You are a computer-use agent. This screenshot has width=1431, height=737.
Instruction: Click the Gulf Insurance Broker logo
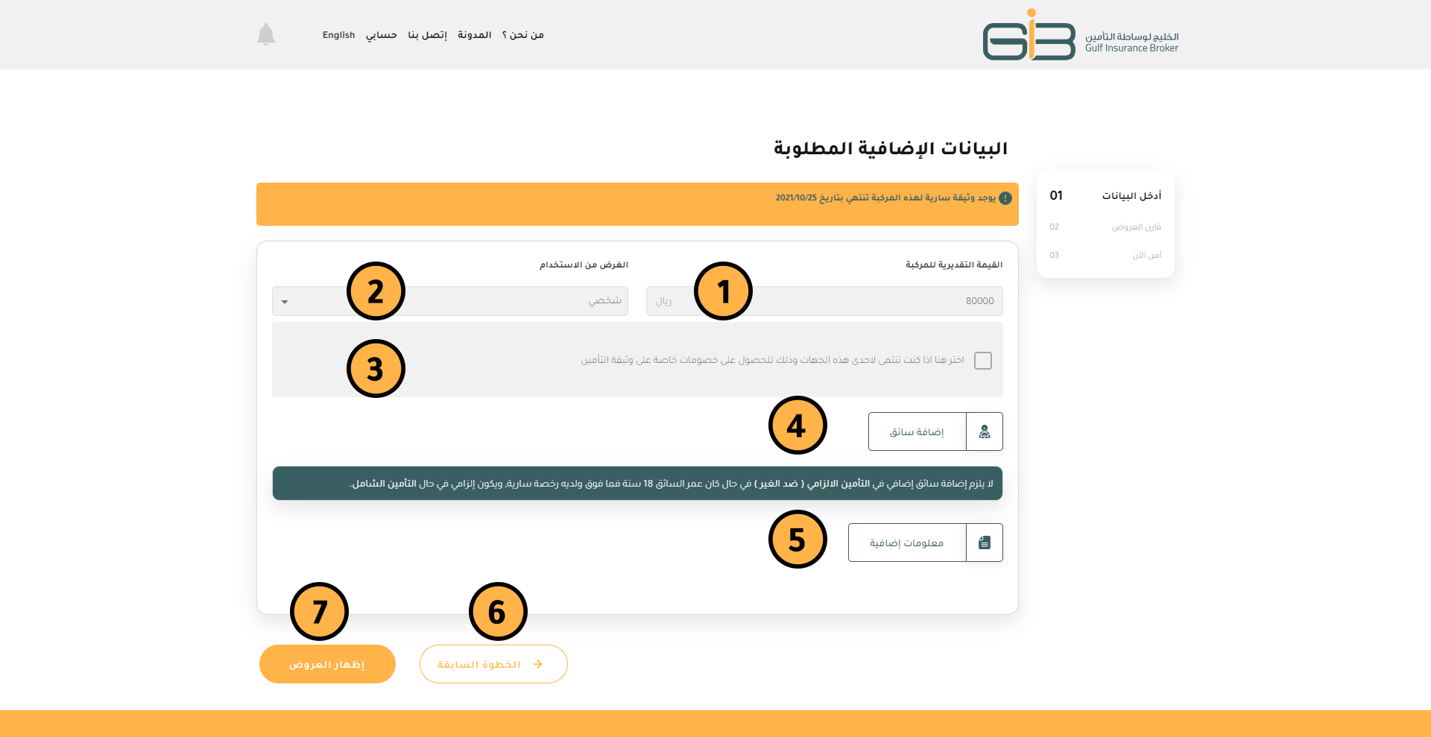[x=1080, y=36]
